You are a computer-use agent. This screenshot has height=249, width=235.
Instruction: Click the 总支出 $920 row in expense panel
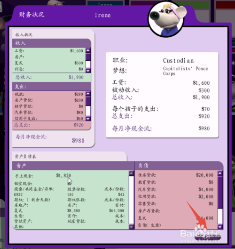[52, 125]
